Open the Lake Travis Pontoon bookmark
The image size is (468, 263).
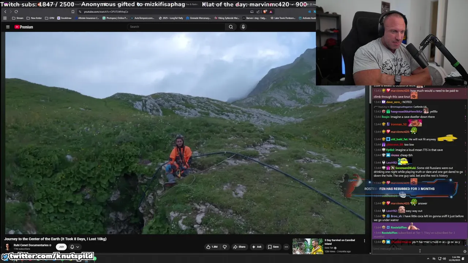tap(282, 18)
